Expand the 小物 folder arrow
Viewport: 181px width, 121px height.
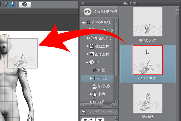pos(91,94)
